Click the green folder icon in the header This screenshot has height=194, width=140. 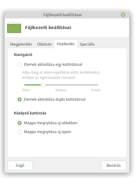[14, 28]
